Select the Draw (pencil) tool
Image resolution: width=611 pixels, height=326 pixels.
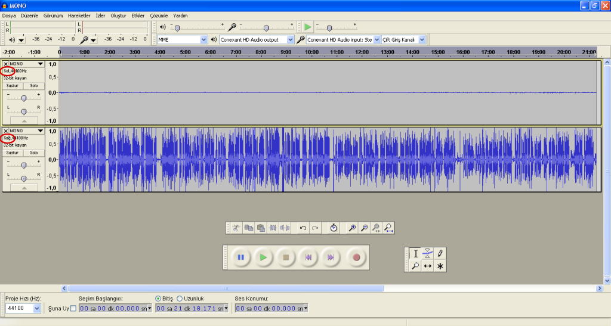tap(440, 254)
